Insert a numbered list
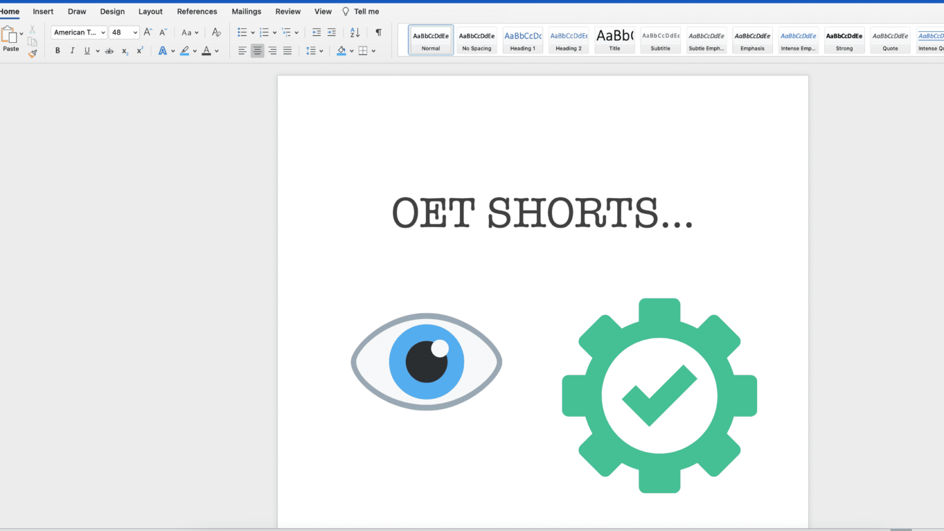Viewport: 944px width, 531px height. tap(264, 32)
